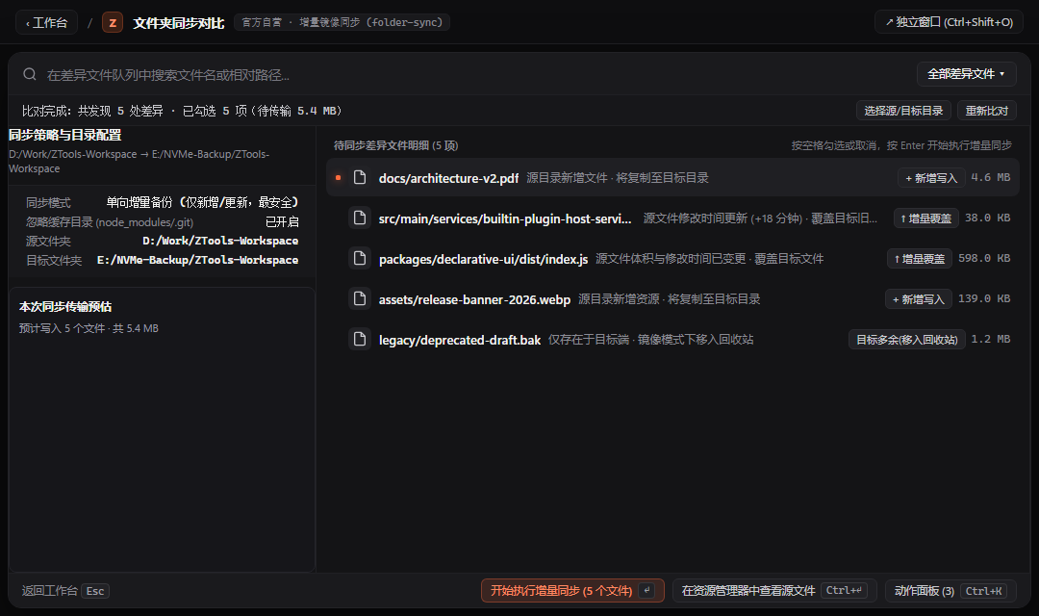The width and height of the screenshot is (1039, 616).
Task: Click the search magnifier icon
Action: coord(30,74)
